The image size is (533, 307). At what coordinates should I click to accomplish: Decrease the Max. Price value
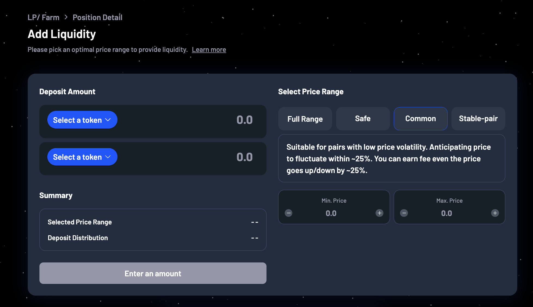404,213
